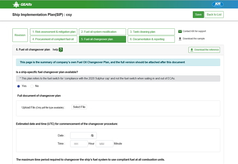The height and width of the screenshot is (164, 238).
Task: Open the calendar icon in Date field
Action: coord(92,136)
